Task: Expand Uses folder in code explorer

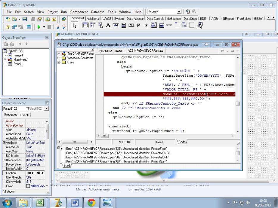Action: 59,62
